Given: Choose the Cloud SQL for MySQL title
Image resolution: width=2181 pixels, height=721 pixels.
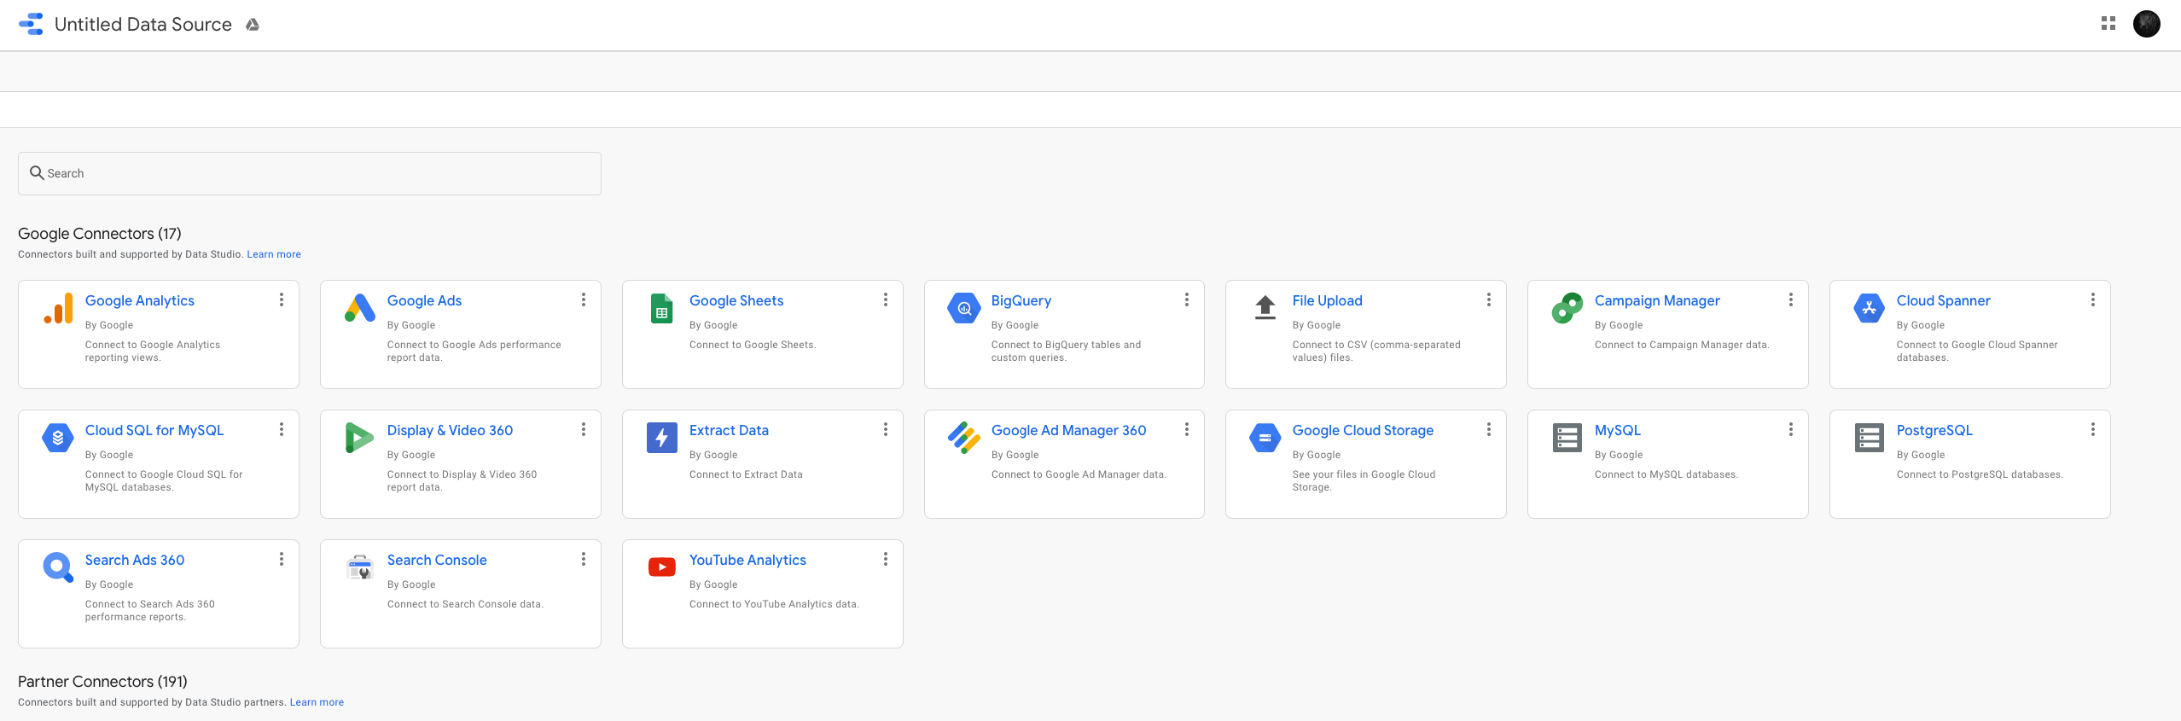Looking at the screenshot, I should (x=154, y=431).
